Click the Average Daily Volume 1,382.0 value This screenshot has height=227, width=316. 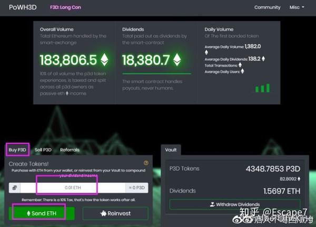(253, 46)
